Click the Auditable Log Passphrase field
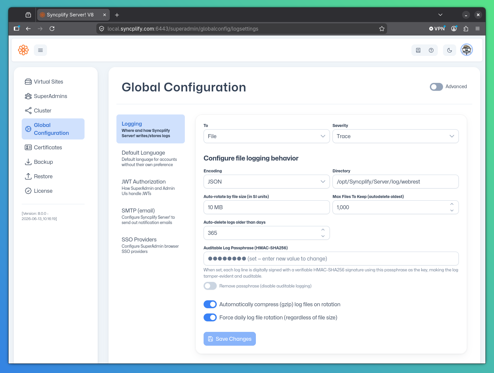Viewport: 494px width, 373px height. (331, 259)
